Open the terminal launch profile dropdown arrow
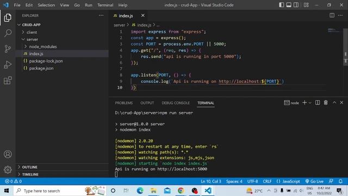Image resolution: width=348 pixels, height=196 pixels. pyautogui.click(x=310, y=103)
